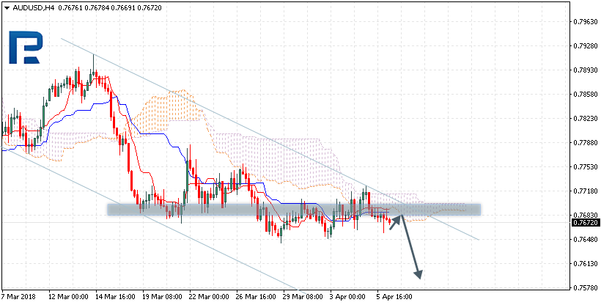Select price level 0.79630 on axis
This screenshot has height=305, width=601.
click(586, 22)
